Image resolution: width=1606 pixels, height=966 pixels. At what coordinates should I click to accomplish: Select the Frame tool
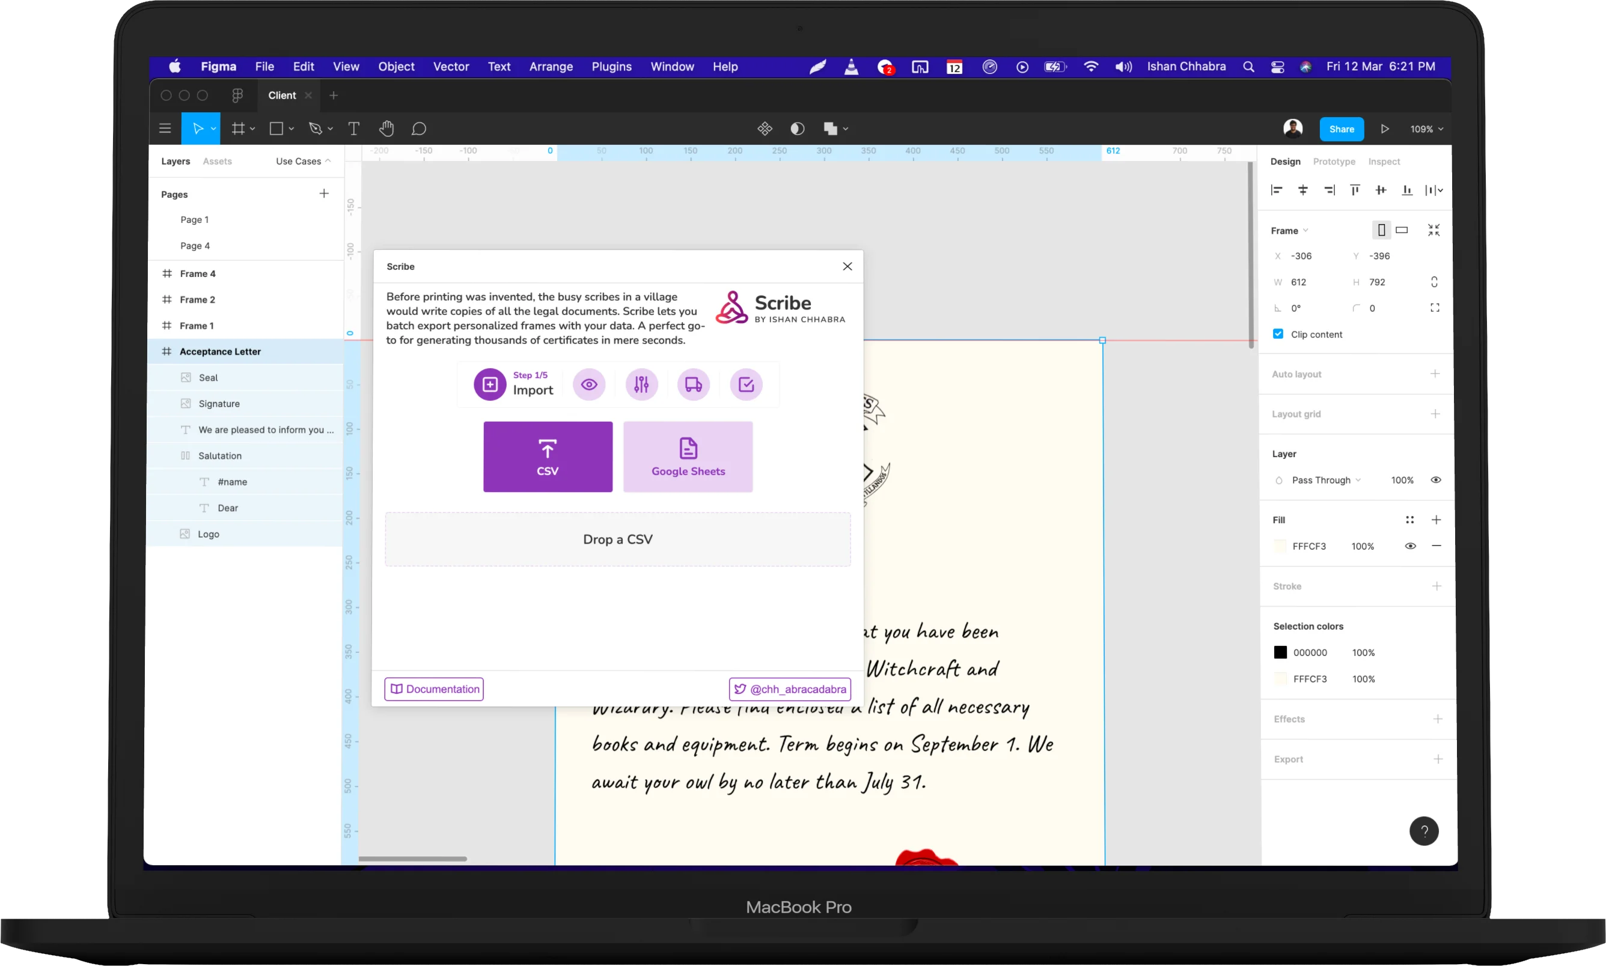239,129
